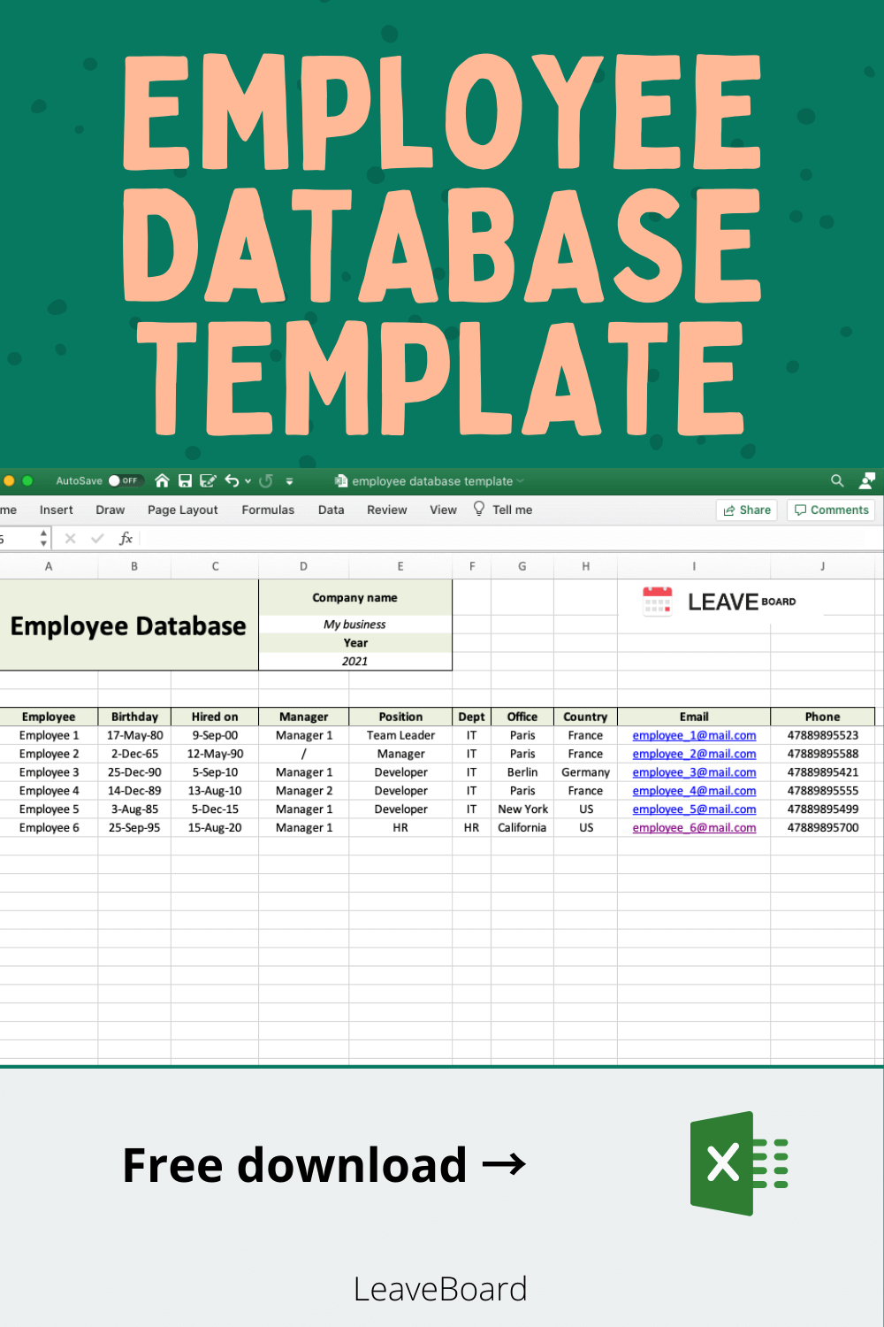Click the green minimize traffic light button
The image size is (884, 1327).
(27, 480)
